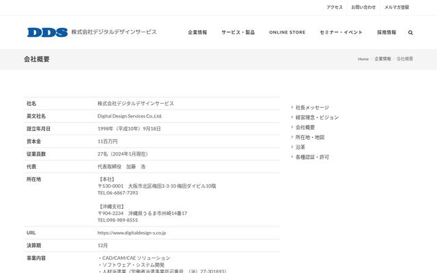Open 社長メッセージ sidebar link

[312, 108]
